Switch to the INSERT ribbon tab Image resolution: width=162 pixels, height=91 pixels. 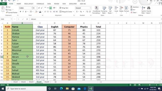[x=19, y=4]
